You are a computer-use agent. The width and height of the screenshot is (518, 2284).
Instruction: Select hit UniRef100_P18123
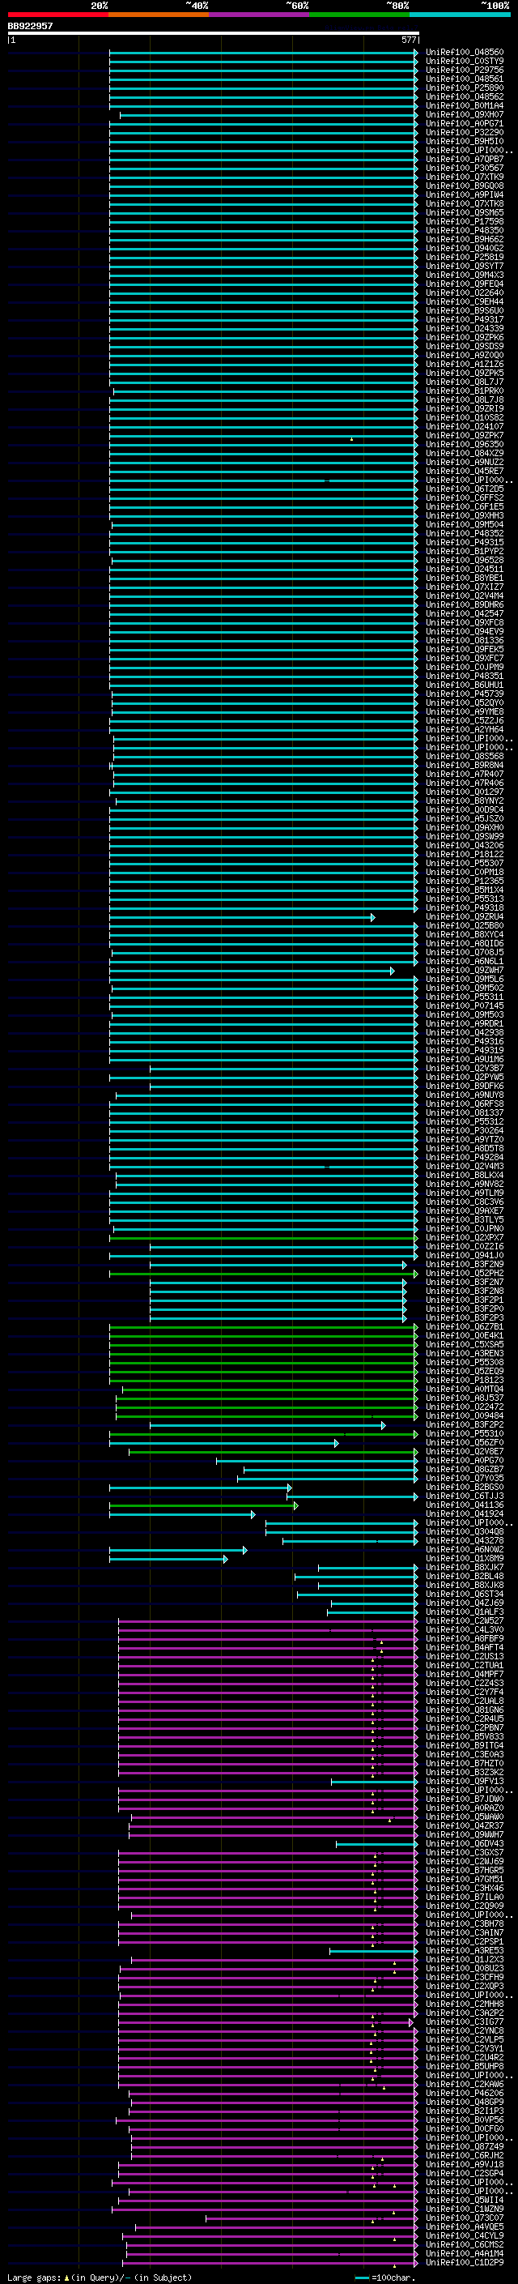click(x=464, y=1381)
